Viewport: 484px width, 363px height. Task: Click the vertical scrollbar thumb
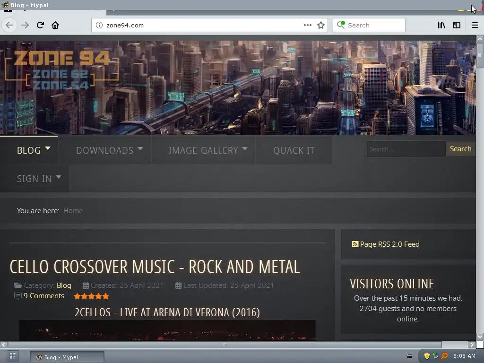pyautogui.click(x=480, y=55)
